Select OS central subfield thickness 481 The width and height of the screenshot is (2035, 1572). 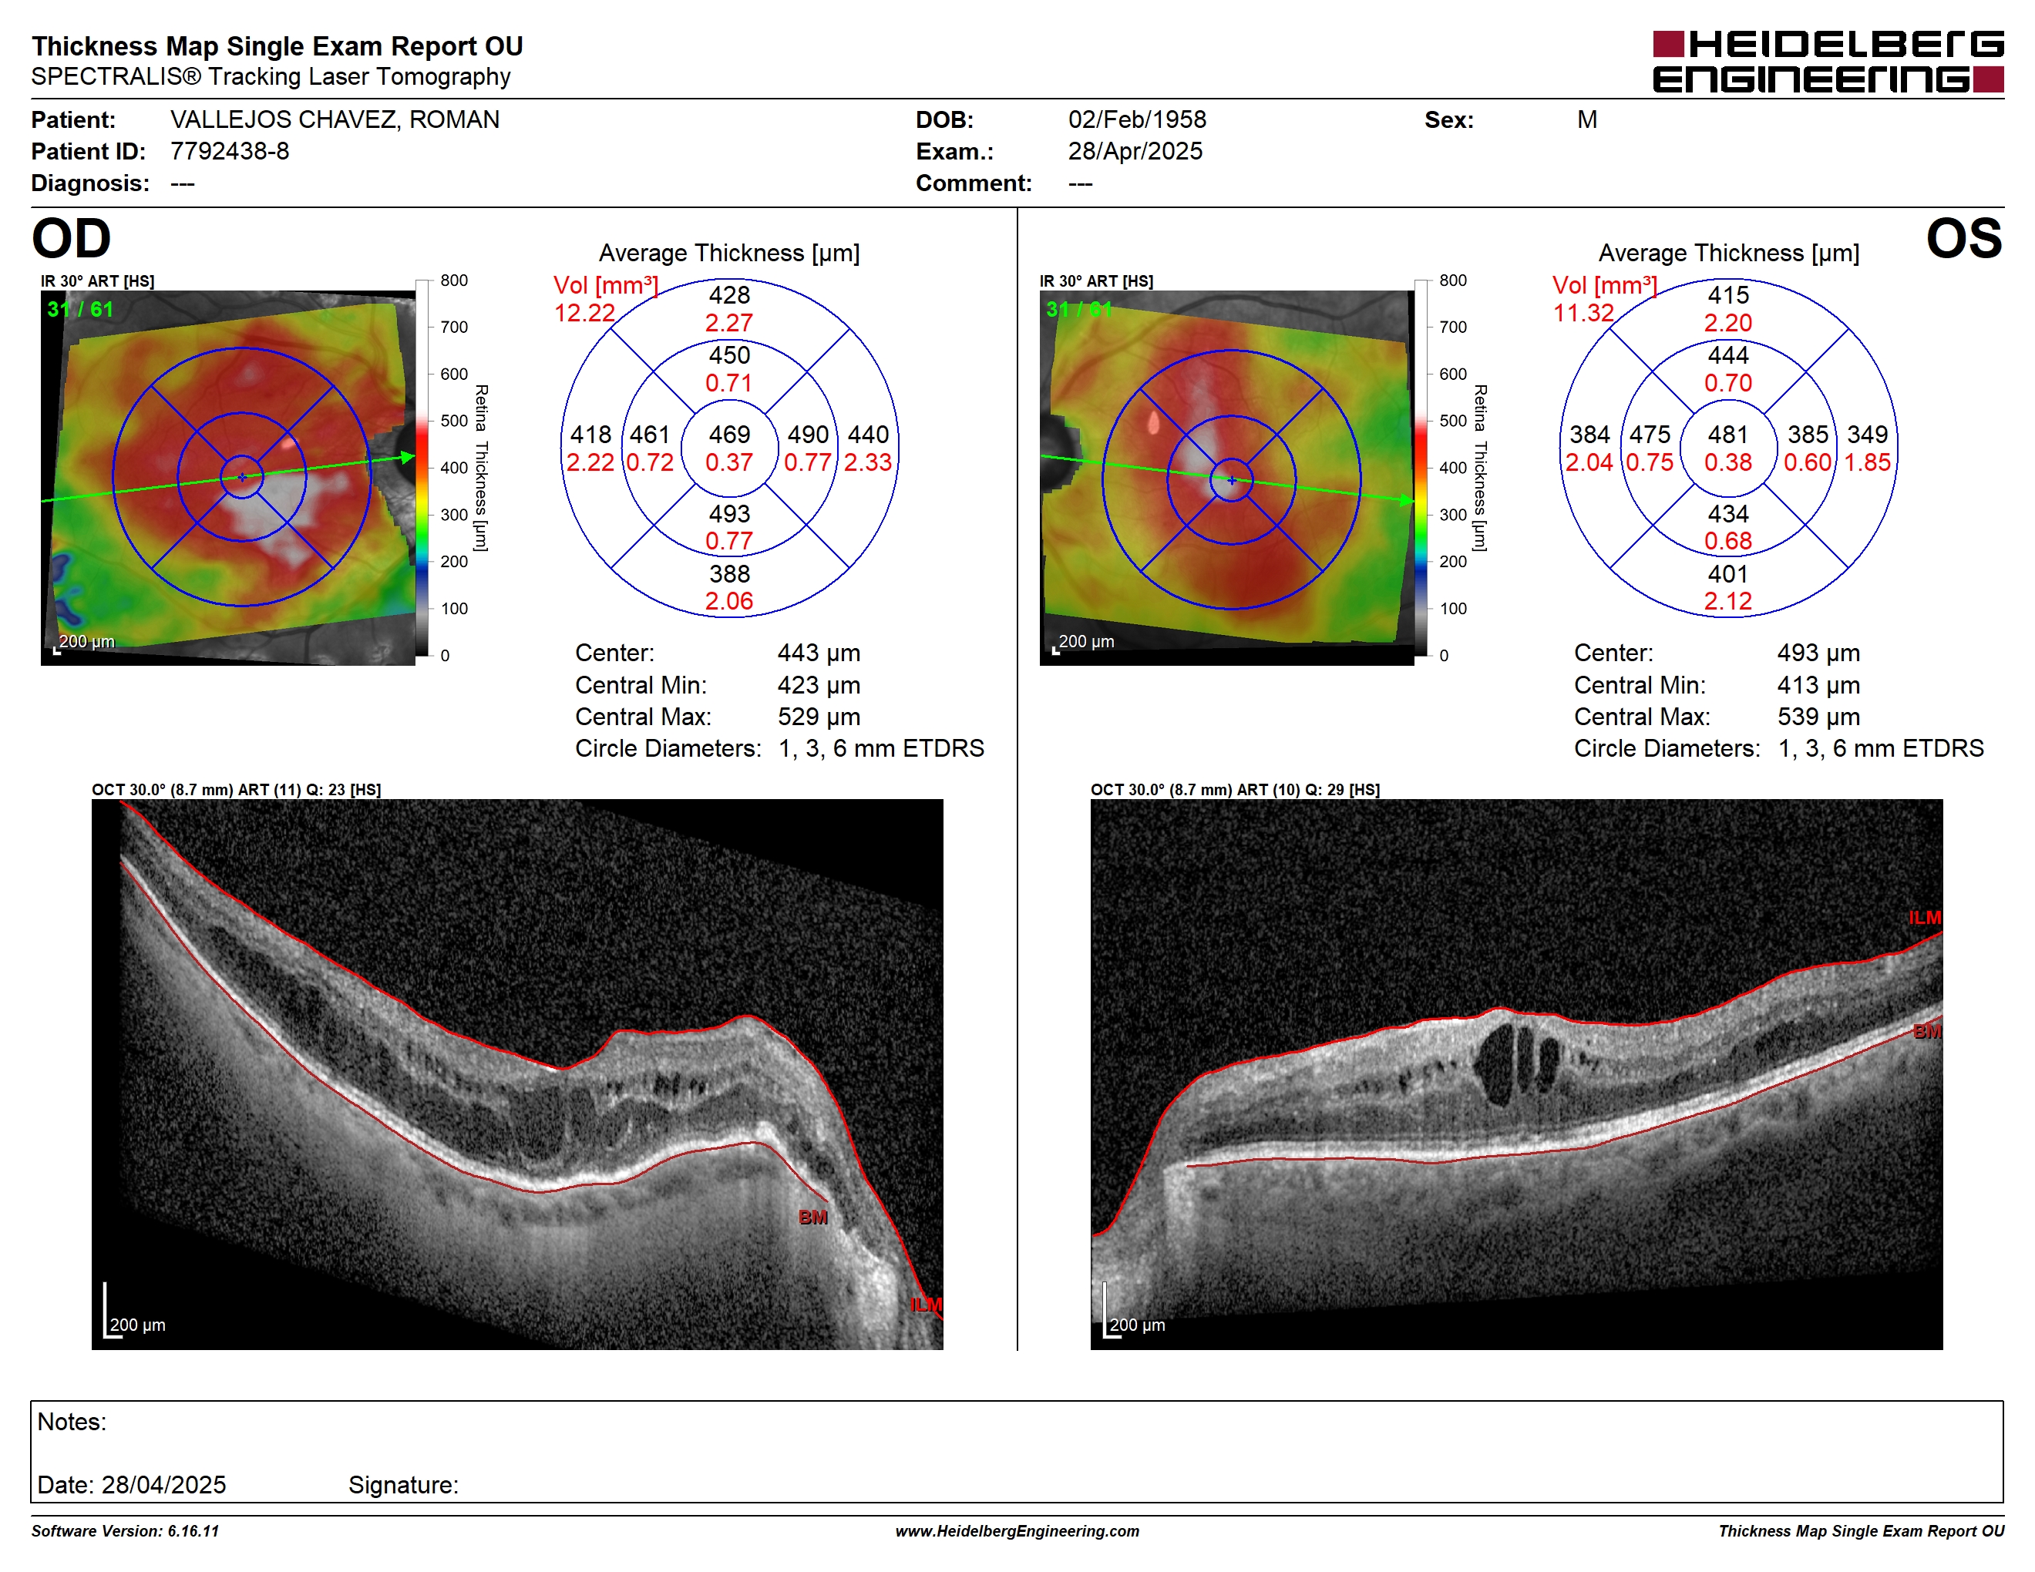1727,435
